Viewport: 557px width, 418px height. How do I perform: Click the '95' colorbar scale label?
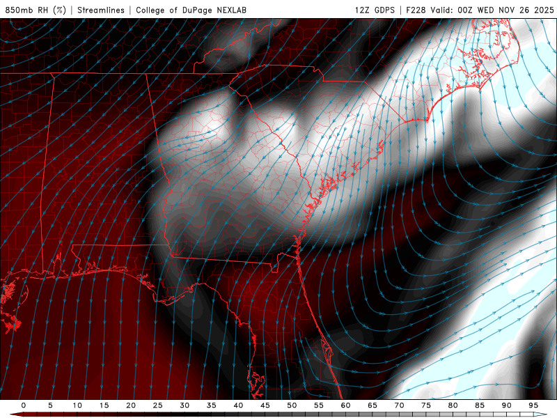click(533, 405)
